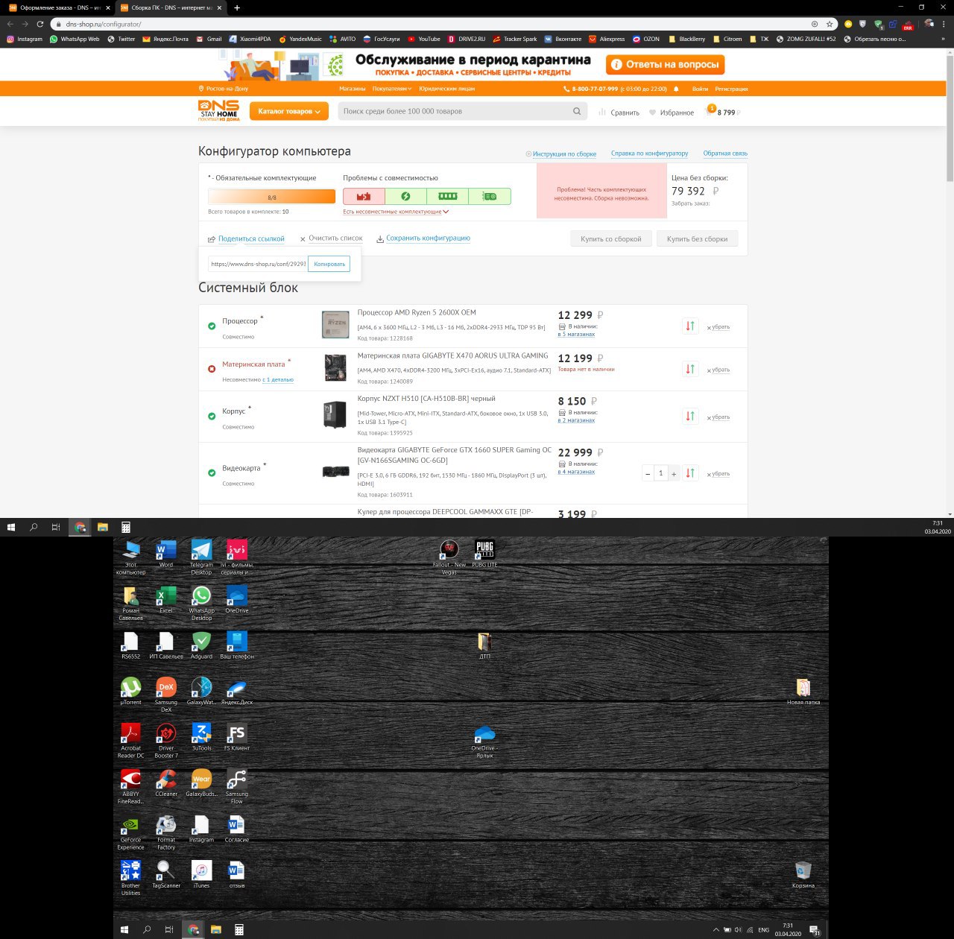The image size is (954, 939).
Task: Bookmark this page with the star icon
Action: tap(830, 24)
